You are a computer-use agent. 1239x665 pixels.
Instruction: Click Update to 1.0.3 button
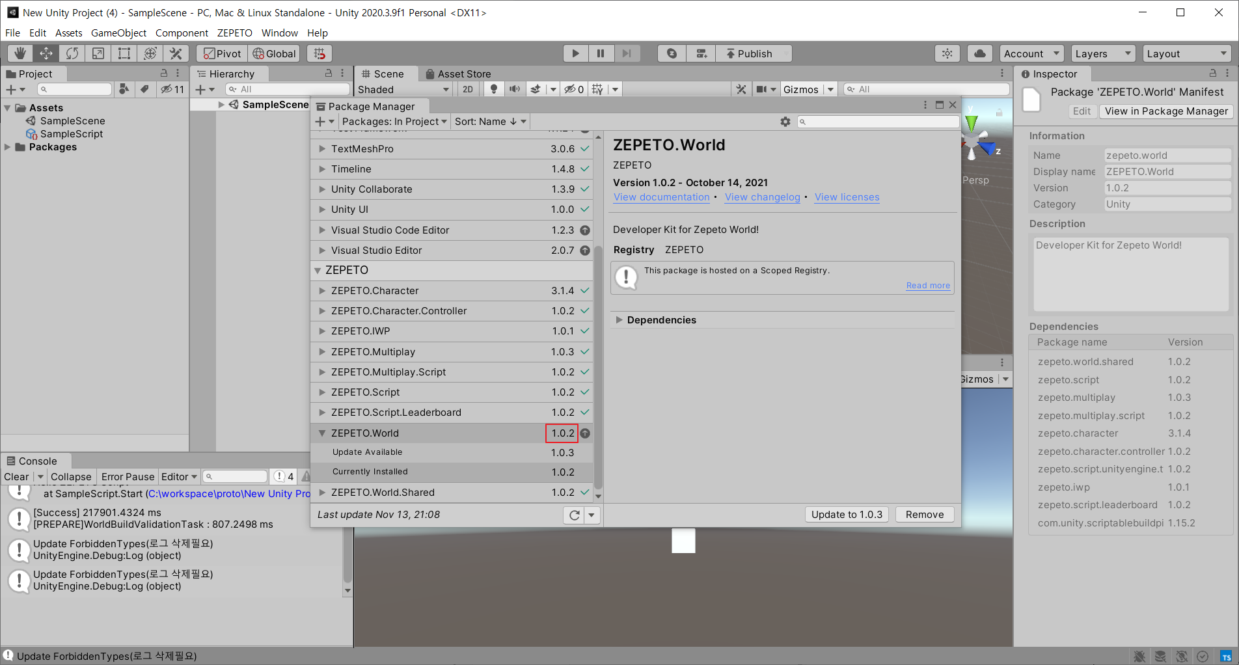(x=847, y=514)
